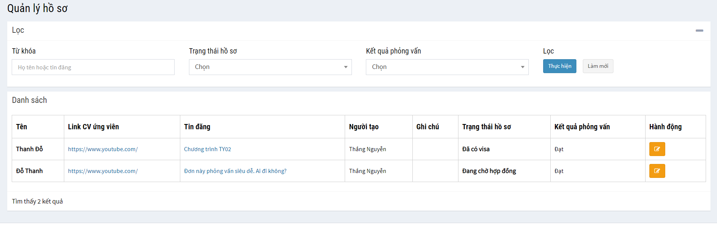The image size is (717, 225).
Task: Open the Kết quả phỏng vấn dropdown
Action: pyautogui.click(x=447, y=67)
